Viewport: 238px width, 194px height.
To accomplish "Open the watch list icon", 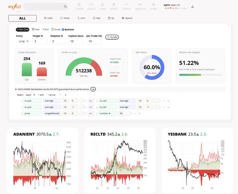I will pyautogui.click(x=114, y=5).
